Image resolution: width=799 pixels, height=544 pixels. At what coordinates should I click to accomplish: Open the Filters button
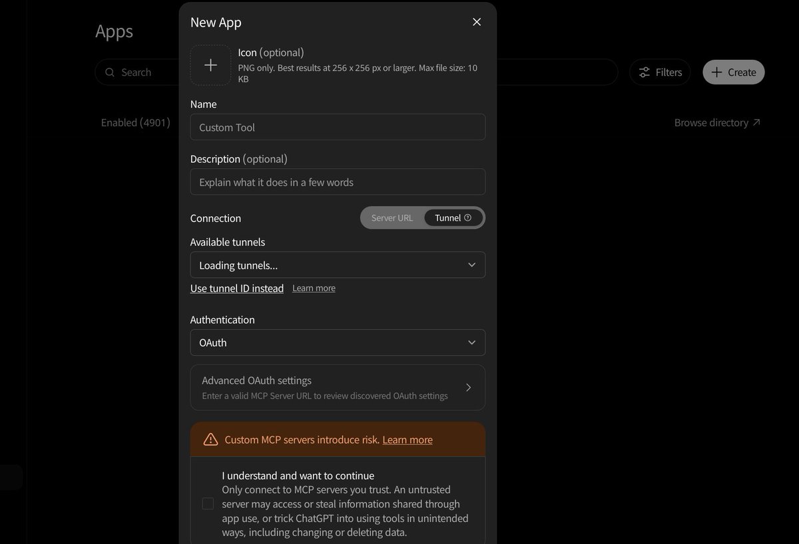point(660,72)
